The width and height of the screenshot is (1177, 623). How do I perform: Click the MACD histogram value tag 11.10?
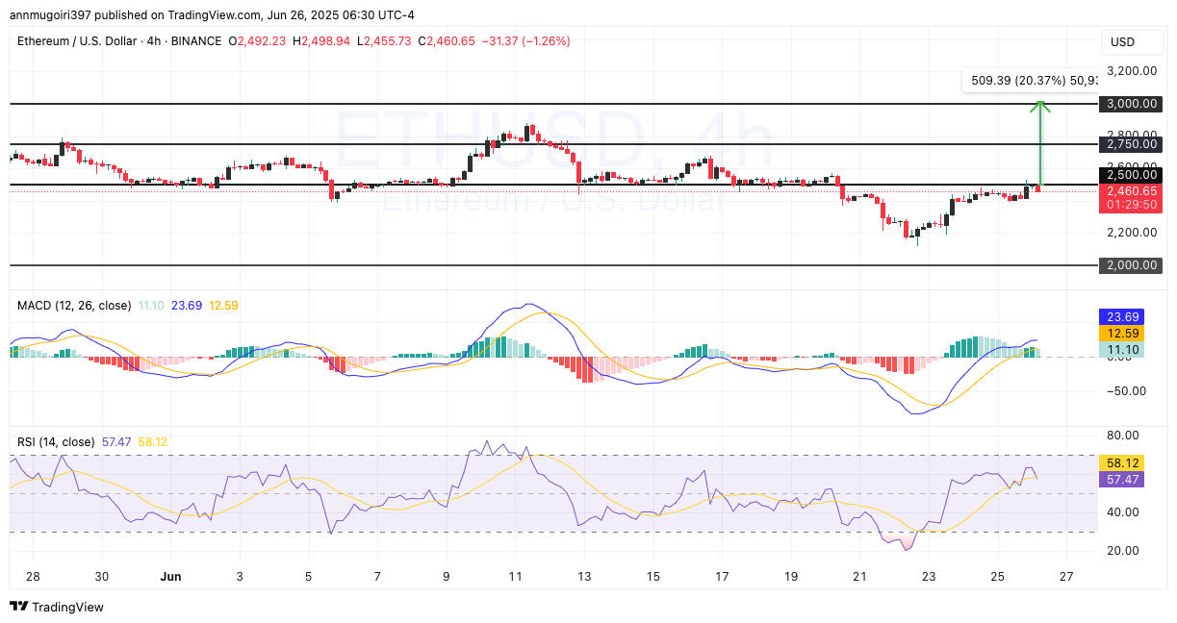tap(1120, 349)
